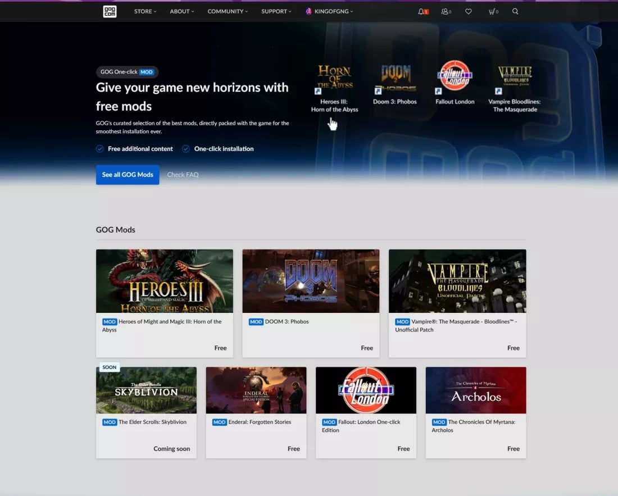
Task: Click the Doom 3 Phobos hero logo
Action: pyautogui.click(x=396, y=79)
